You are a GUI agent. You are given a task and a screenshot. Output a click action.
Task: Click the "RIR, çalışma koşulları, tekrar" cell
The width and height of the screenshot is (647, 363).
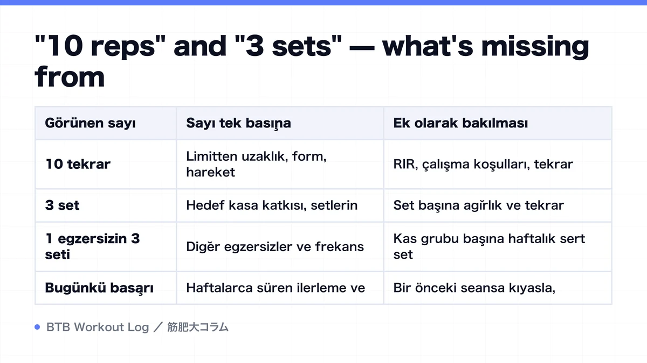point(498,164)
